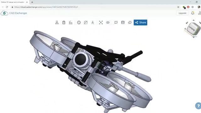The height and width of the screenshot is (113, 201).
Task: Toggle the visibility eye icon
Action: (108, 23)
